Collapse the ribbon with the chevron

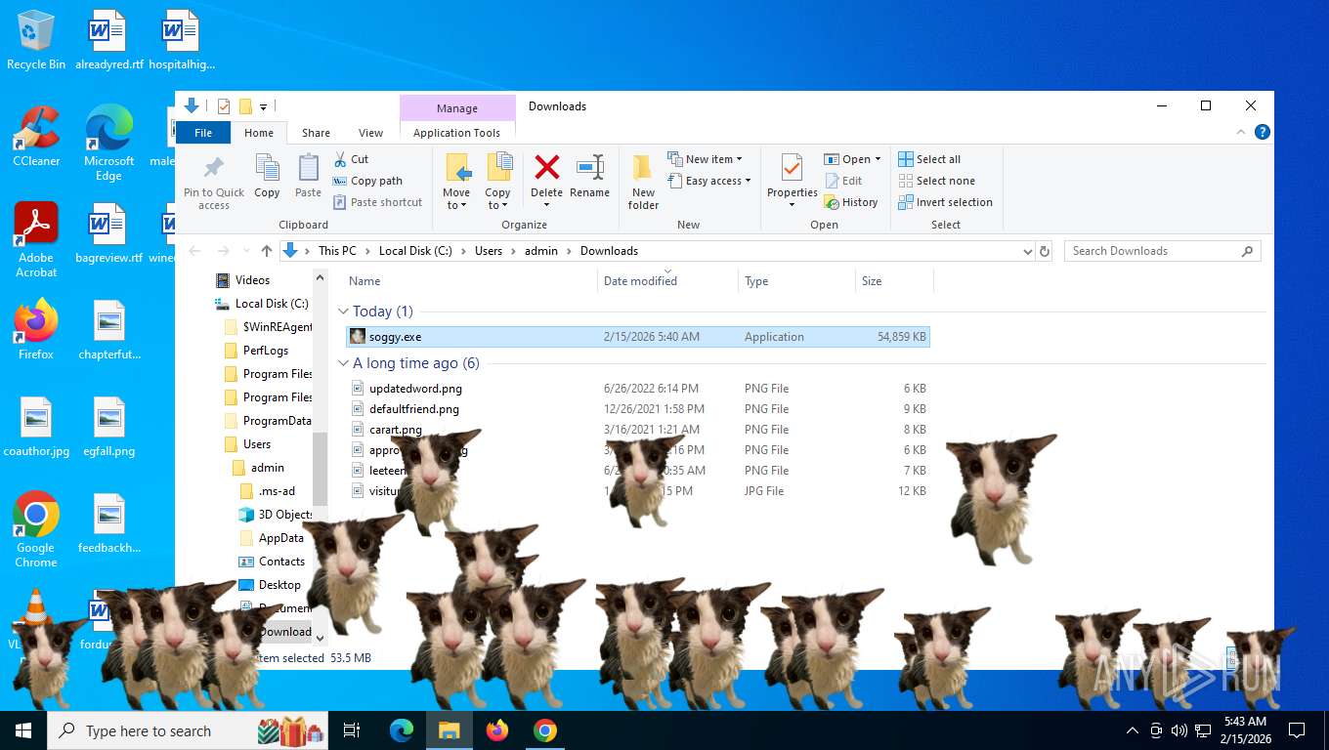click(x=1242, y=133)
